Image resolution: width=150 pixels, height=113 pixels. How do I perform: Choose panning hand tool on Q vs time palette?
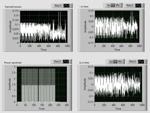click(120, 62)
